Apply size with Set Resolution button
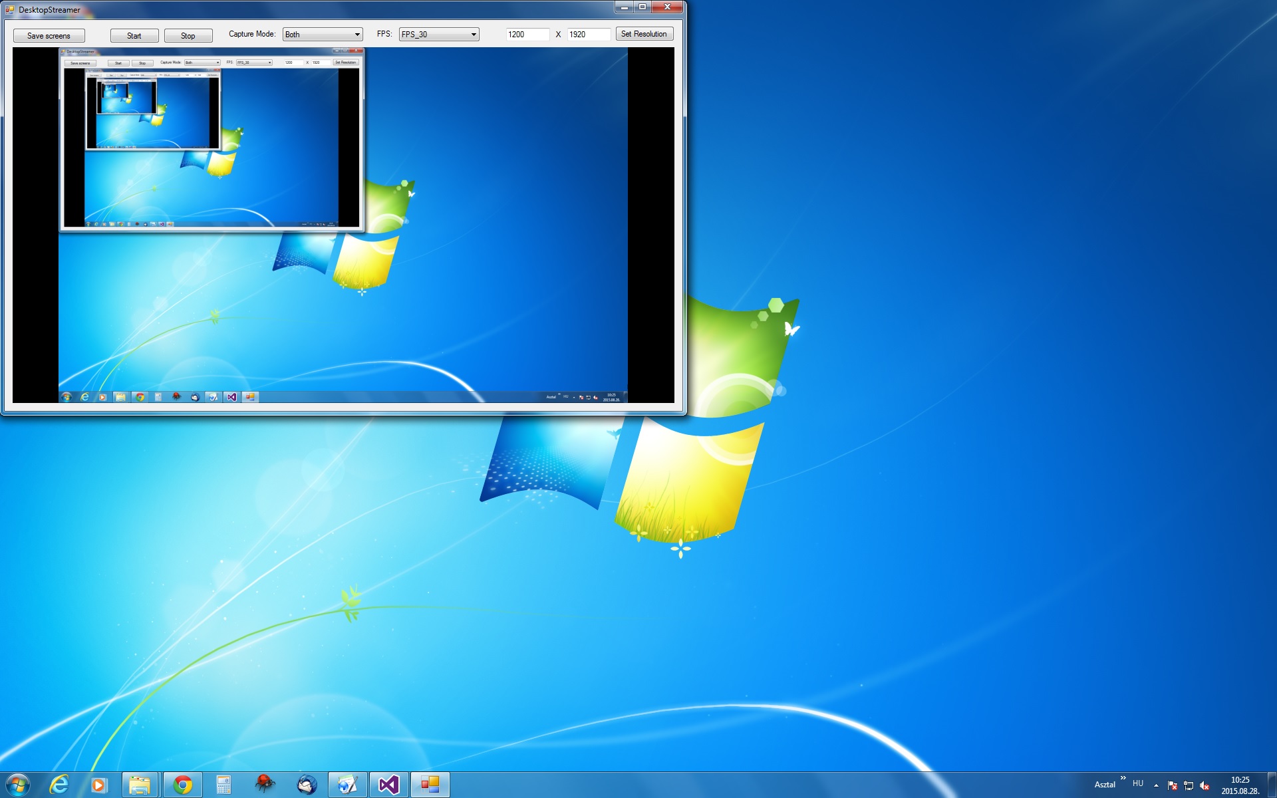The height and width of the screenshot is (798, 1277). [x=644, y=34]
